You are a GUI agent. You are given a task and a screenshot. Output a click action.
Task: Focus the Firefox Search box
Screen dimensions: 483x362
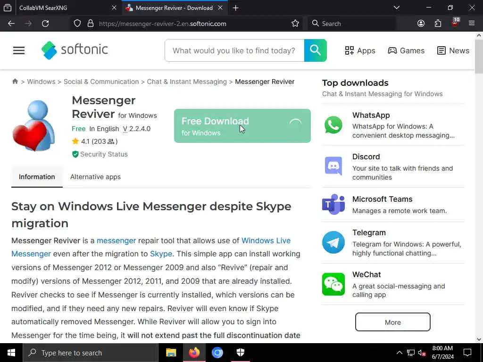(352, 24)
